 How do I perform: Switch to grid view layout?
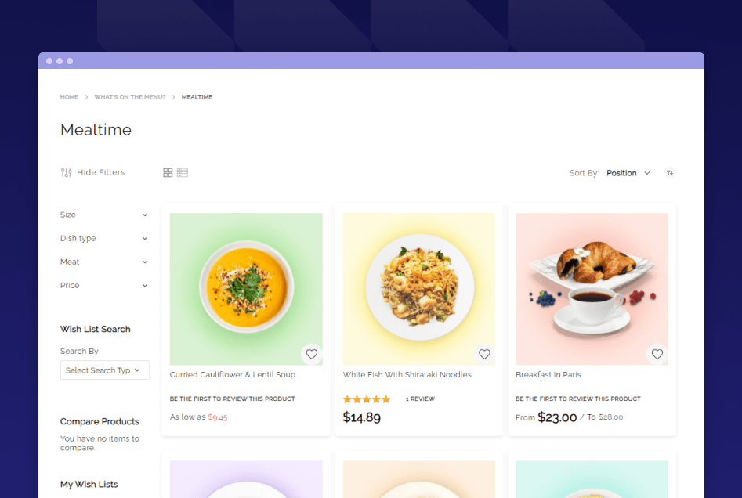168,172
